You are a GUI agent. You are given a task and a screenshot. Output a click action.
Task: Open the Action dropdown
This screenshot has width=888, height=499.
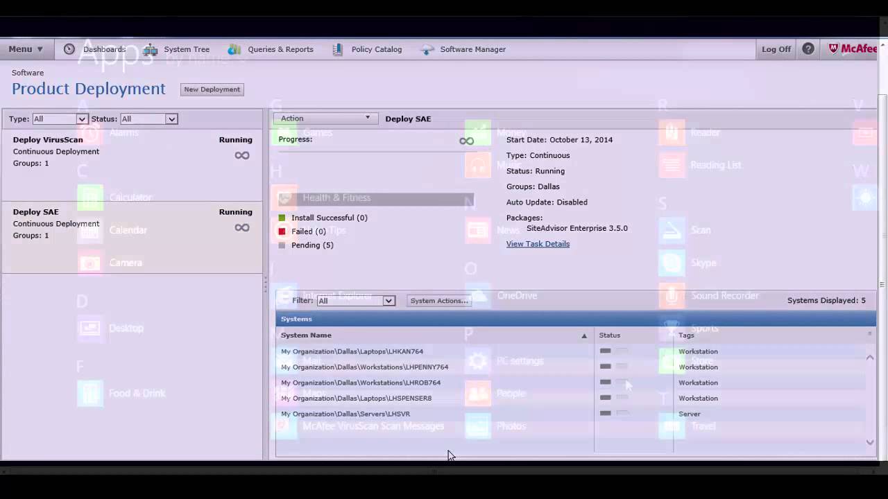coord(325,119)
